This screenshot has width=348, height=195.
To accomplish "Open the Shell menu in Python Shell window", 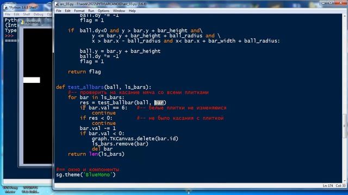I will click(x=27, y=15).
